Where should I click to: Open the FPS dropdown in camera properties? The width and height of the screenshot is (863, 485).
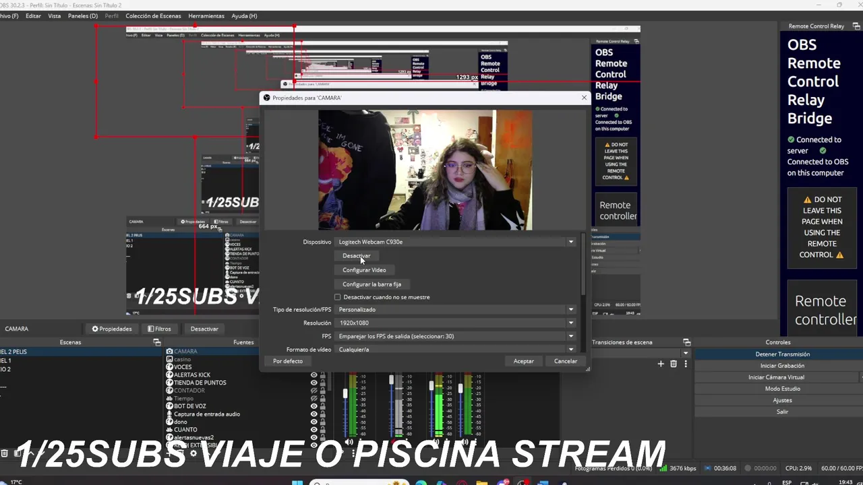tap(456, 336)
